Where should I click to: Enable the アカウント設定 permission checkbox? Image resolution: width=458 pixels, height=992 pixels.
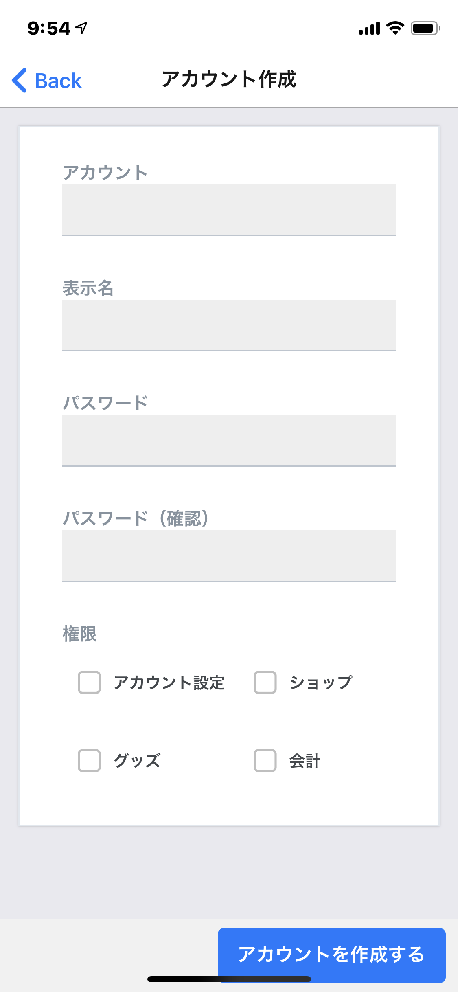(x=89, y=682)
